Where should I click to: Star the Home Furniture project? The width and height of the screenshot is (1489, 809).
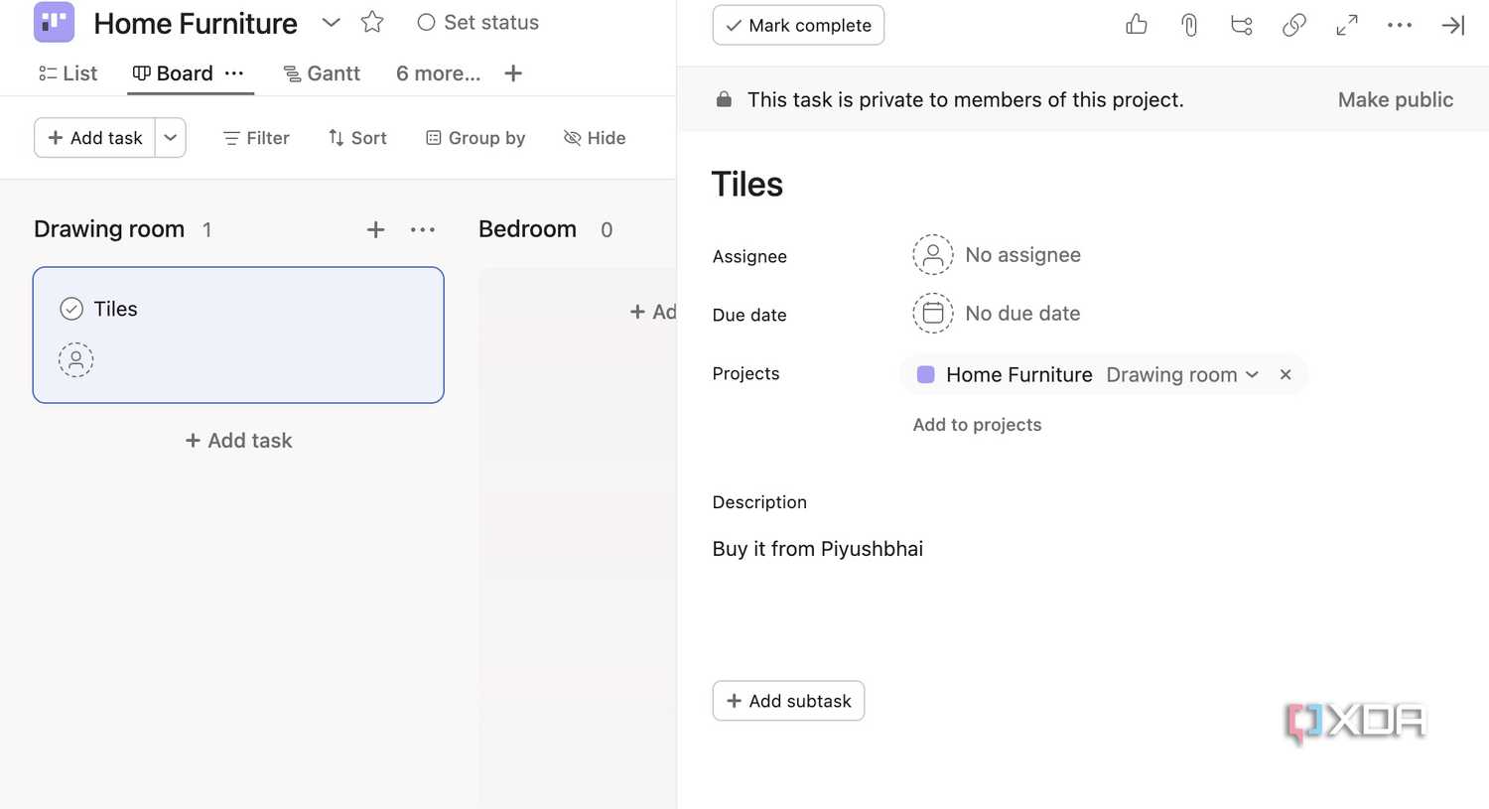pos(372,22)
